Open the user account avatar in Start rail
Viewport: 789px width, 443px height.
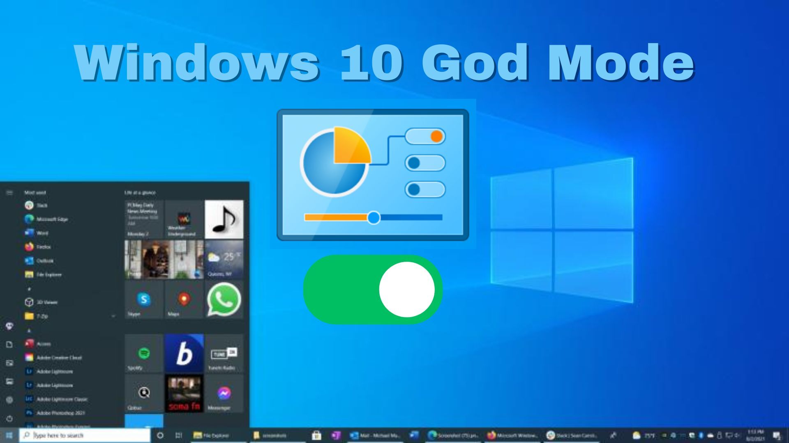9,326
